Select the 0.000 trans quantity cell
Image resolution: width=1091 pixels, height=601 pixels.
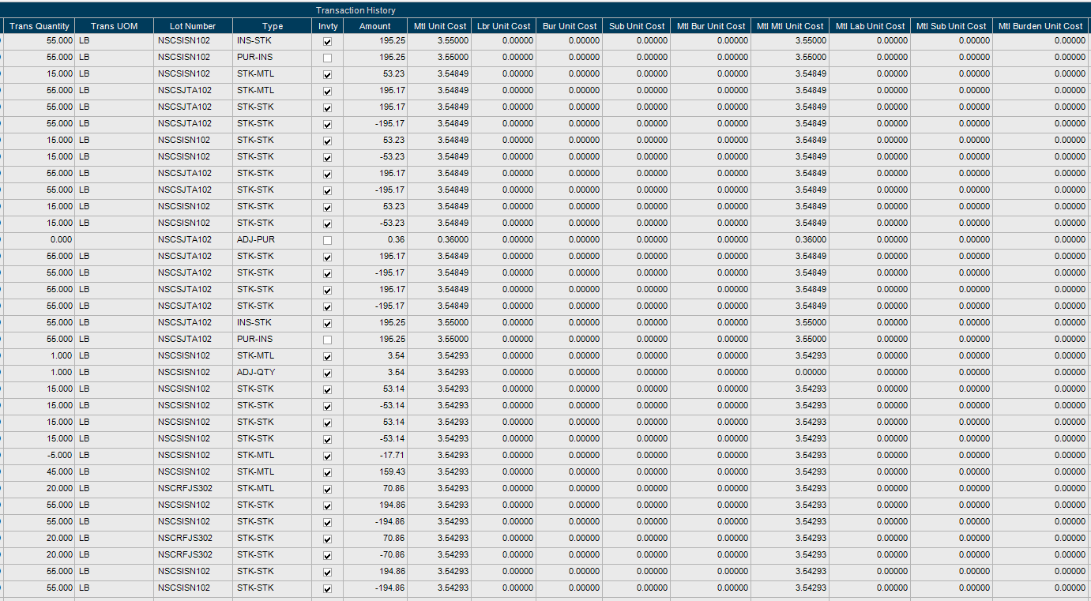[x=40, y=240]
